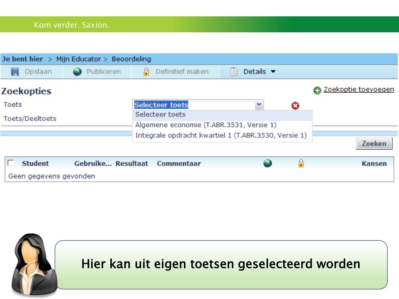Select Integrale opdracht kwartiel 1 option

tap(221, 135)
